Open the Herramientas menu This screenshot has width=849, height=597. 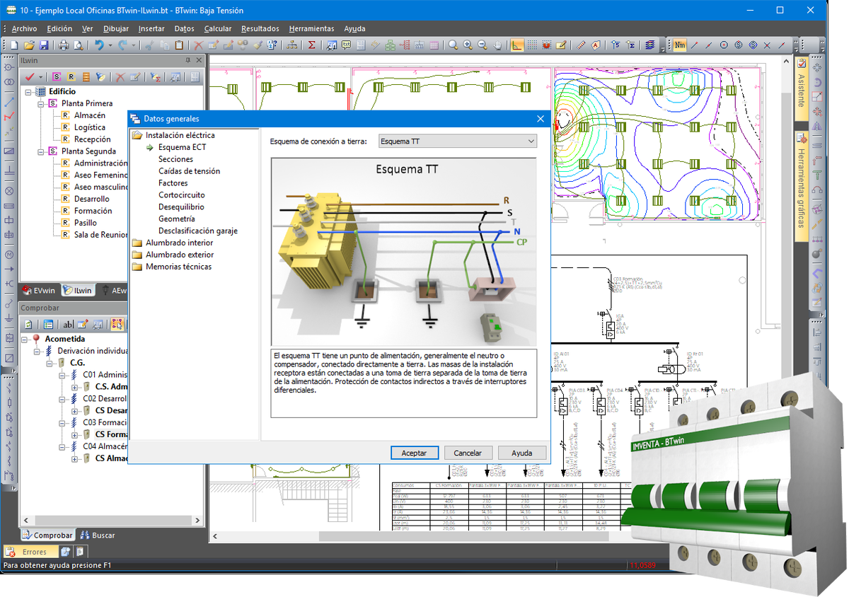coord(311,29)
